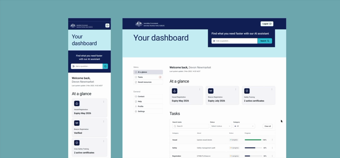Click the teal Search button in AI assistant
The width and height of the screenshot is (340, 158).
click(265, 41)
